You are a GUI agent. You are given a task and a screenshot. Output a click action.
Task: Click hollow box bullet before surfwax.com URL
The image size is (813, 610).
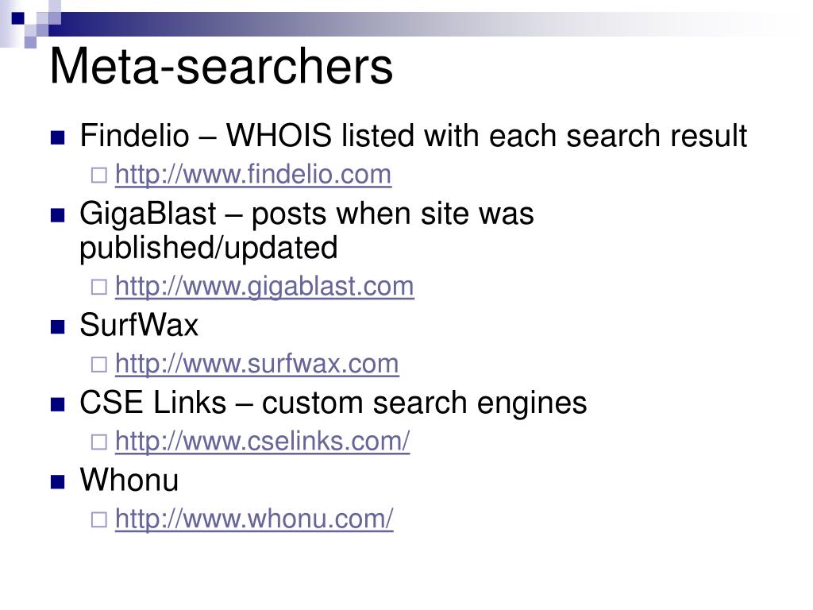98,365
